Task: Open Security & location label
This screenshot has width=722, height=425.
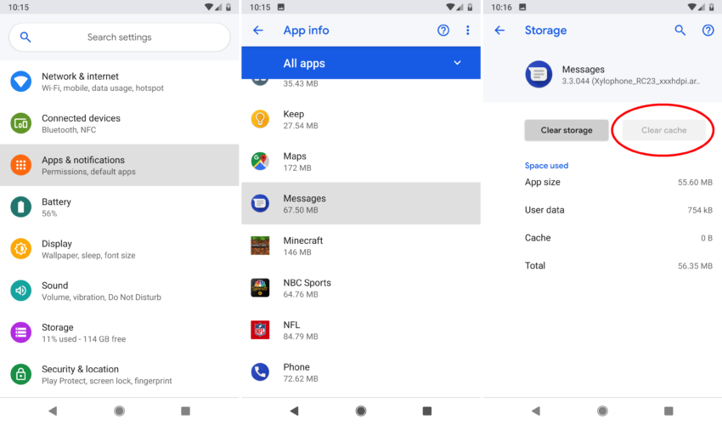Action: (80, 369)
